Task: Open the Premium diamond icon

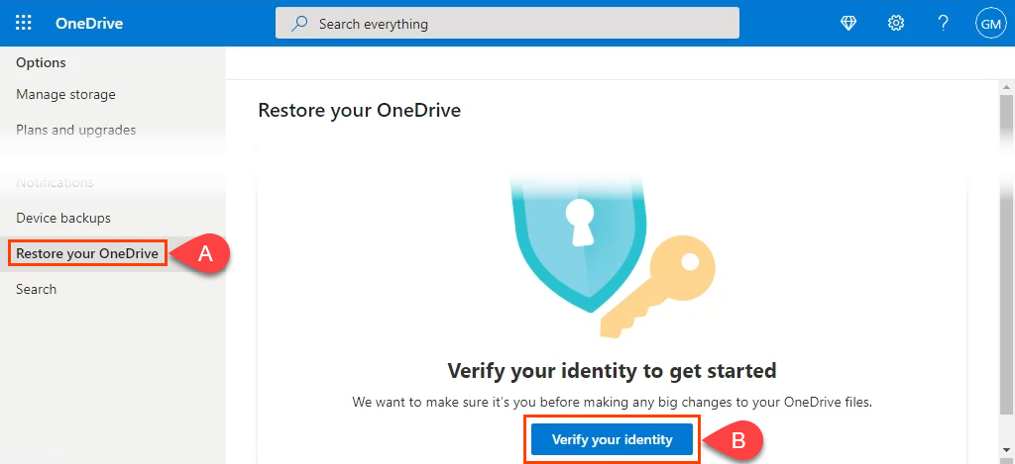Action: click(x=848, y=23)
